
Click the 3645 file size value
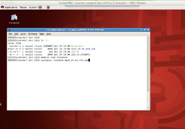pyautogui.click(x=50, y=55)
